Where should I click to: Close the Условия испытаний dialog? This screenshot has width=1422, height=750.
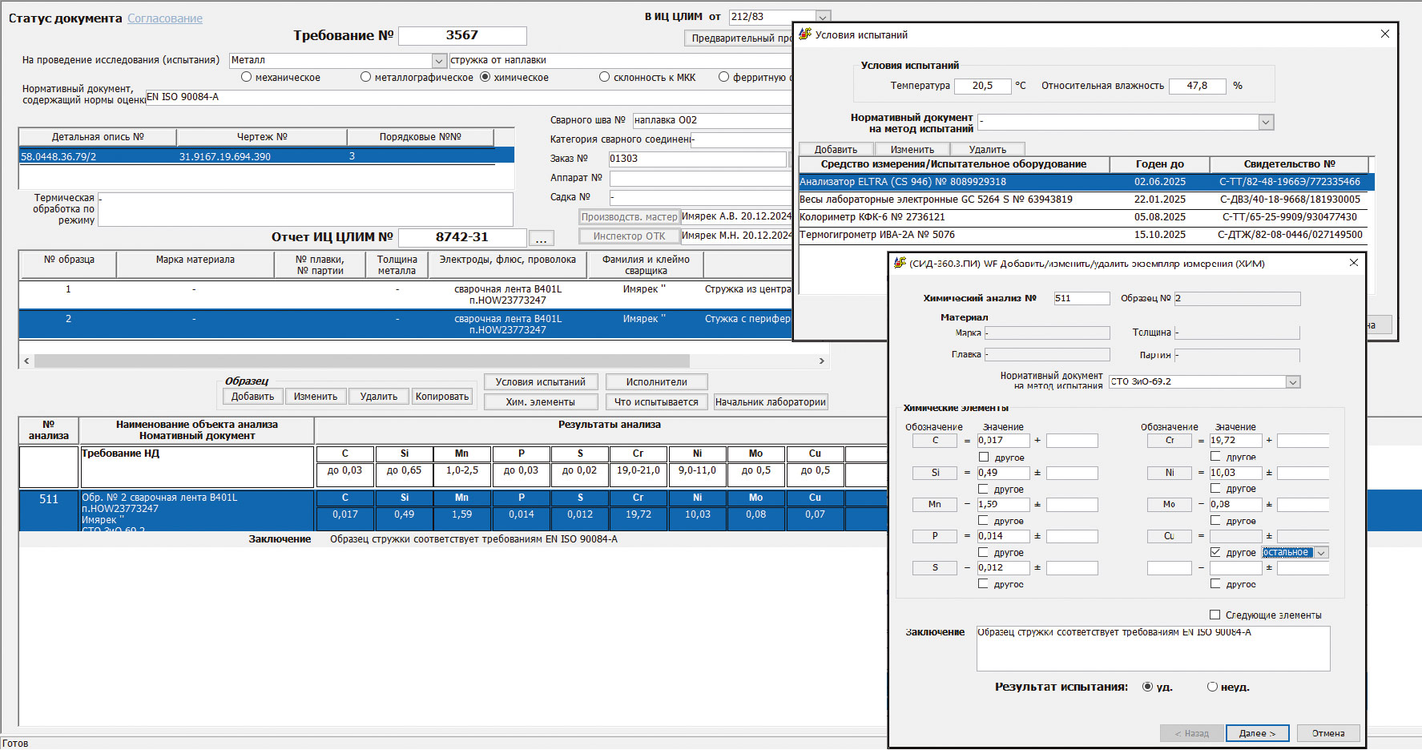1384,34
